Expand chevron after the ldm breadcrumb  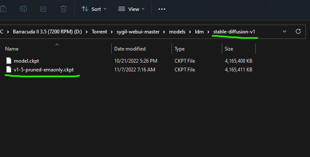pos(208,32)
